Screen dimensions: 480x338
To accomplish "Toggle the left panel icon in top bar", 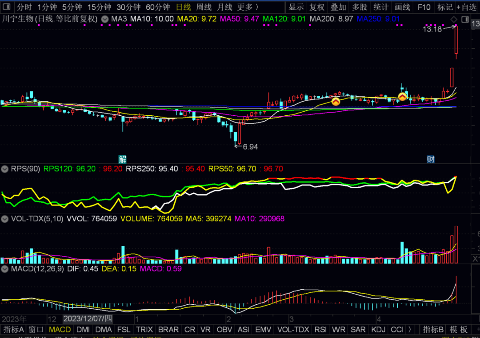I will click(6, 6).
